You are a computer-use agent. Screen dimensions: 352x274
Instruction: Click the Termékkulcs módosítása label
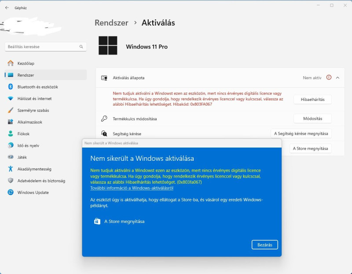pos(135,118)
